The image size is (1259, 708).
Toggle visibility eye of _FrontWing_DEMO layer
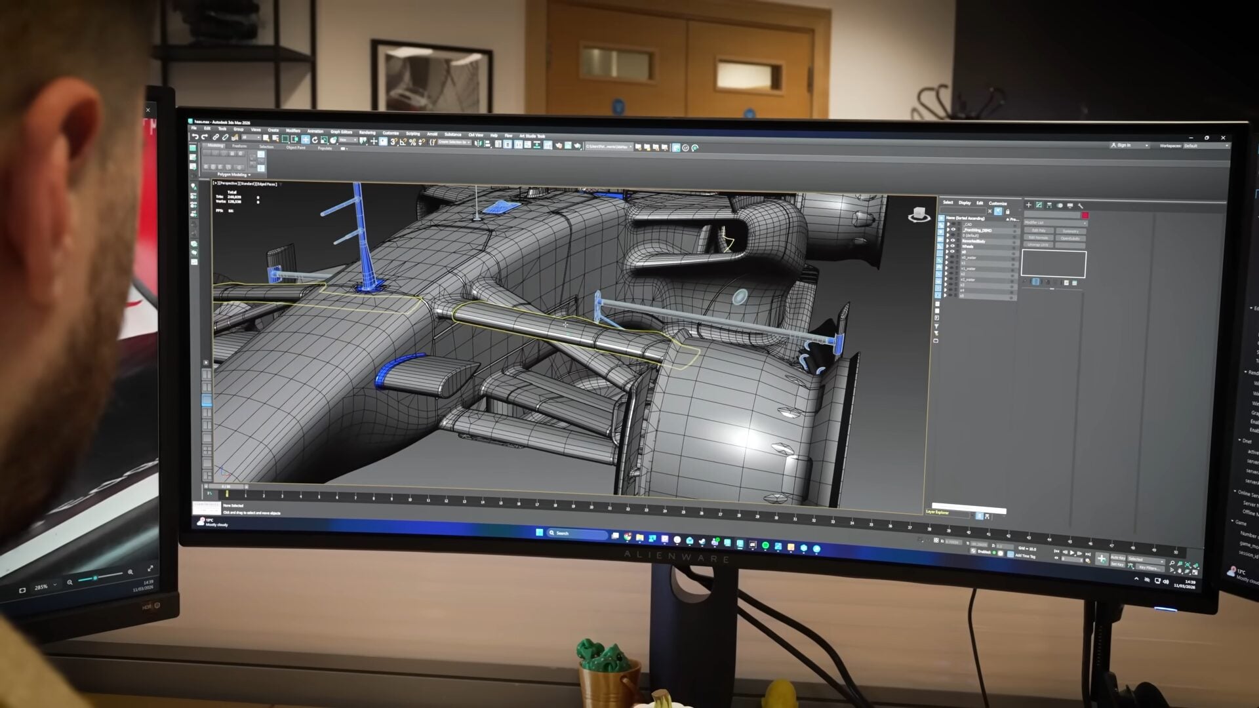click(953, 229)
